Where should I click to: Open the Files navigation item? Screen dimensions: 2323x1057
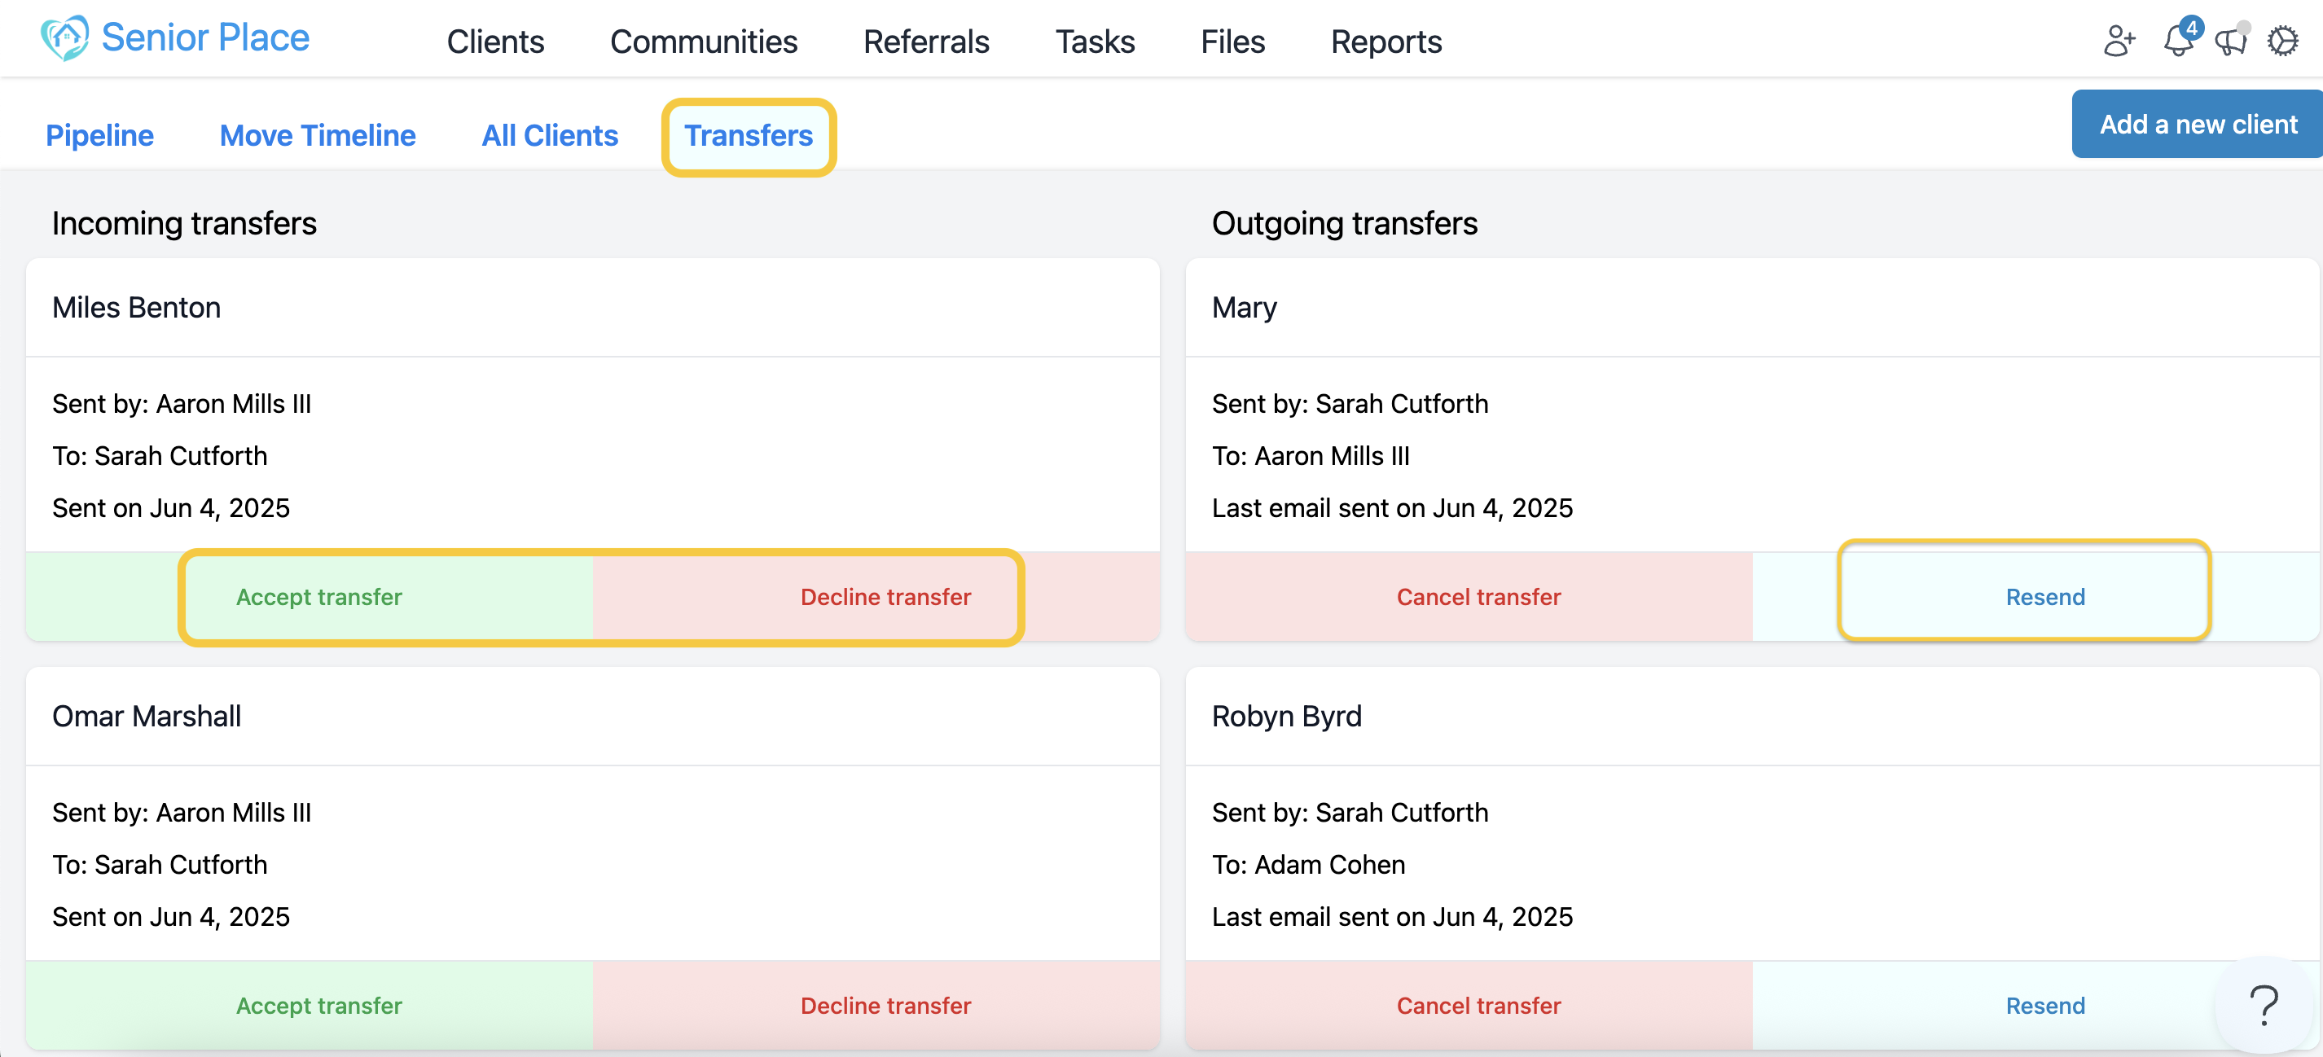point(1232,42)
